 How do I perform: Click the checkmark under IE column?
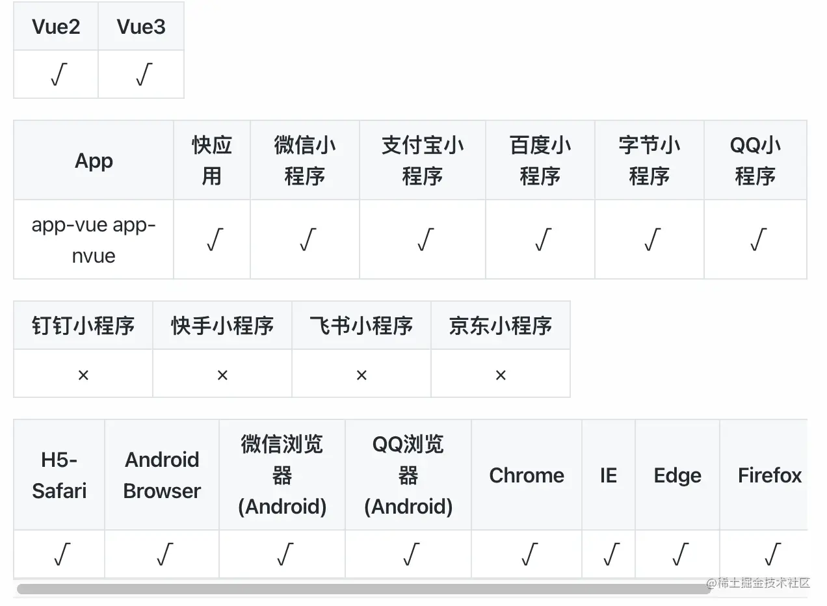click(x=609, y=554)
